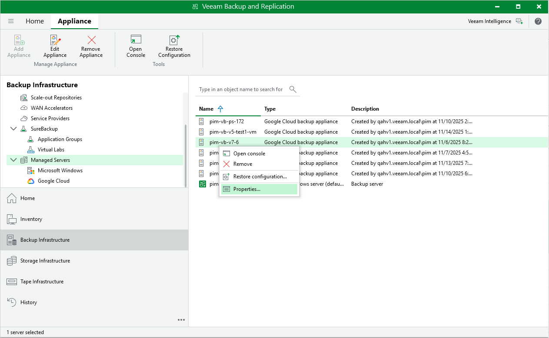
Task: Click the Edit Appliance ribbon icon
Action: click(x=55, y=46)
